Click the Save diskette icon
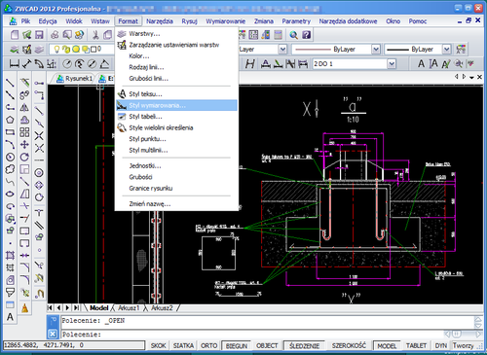This screenshot has width=487, height=355. [x=39, y=35]
